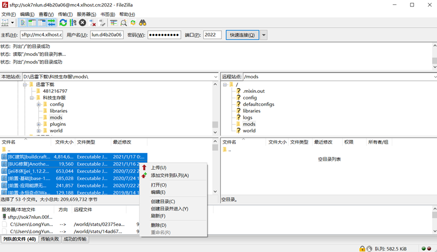Toggle remote directory tree display
This screenshot has width=437, height=252.
[42, 23]
